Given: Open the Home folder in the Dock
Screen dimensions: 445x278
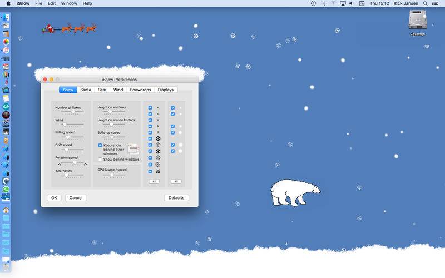Looking at the screenshot, I should 6,210.
